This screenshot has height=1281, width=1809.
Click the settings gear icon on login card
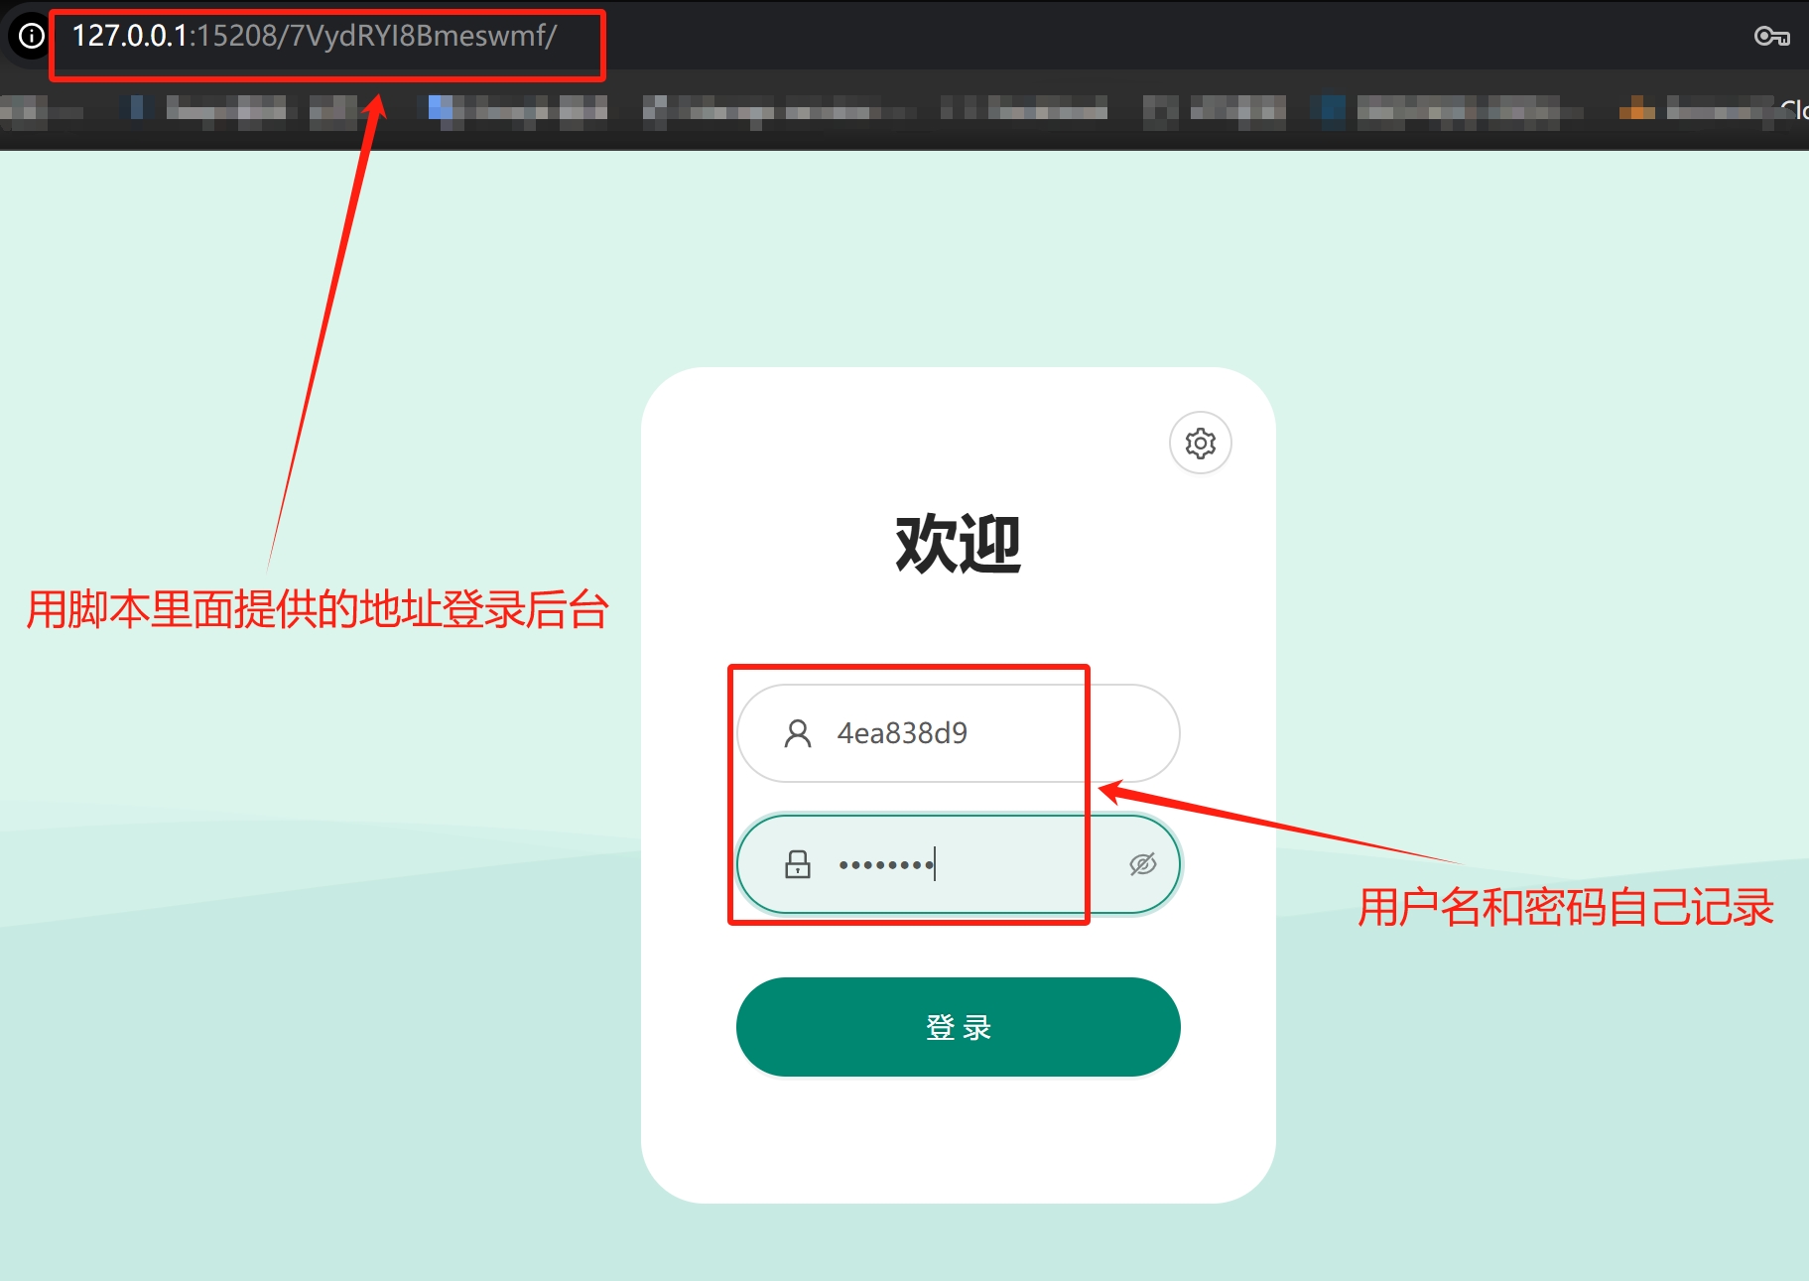(1200, 444)
